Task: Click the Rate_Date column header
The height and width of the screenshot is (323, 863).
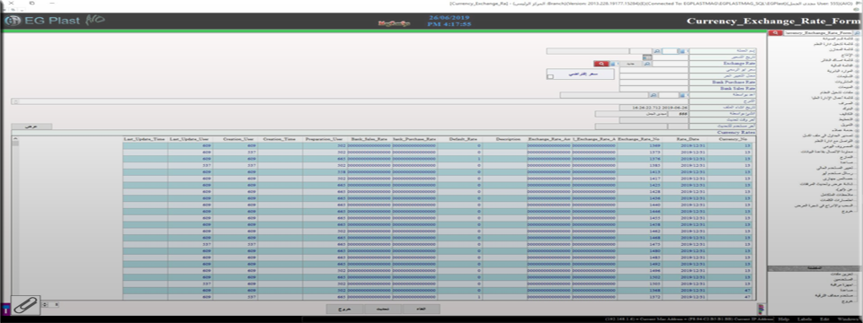Action: (x=685, y=140)
